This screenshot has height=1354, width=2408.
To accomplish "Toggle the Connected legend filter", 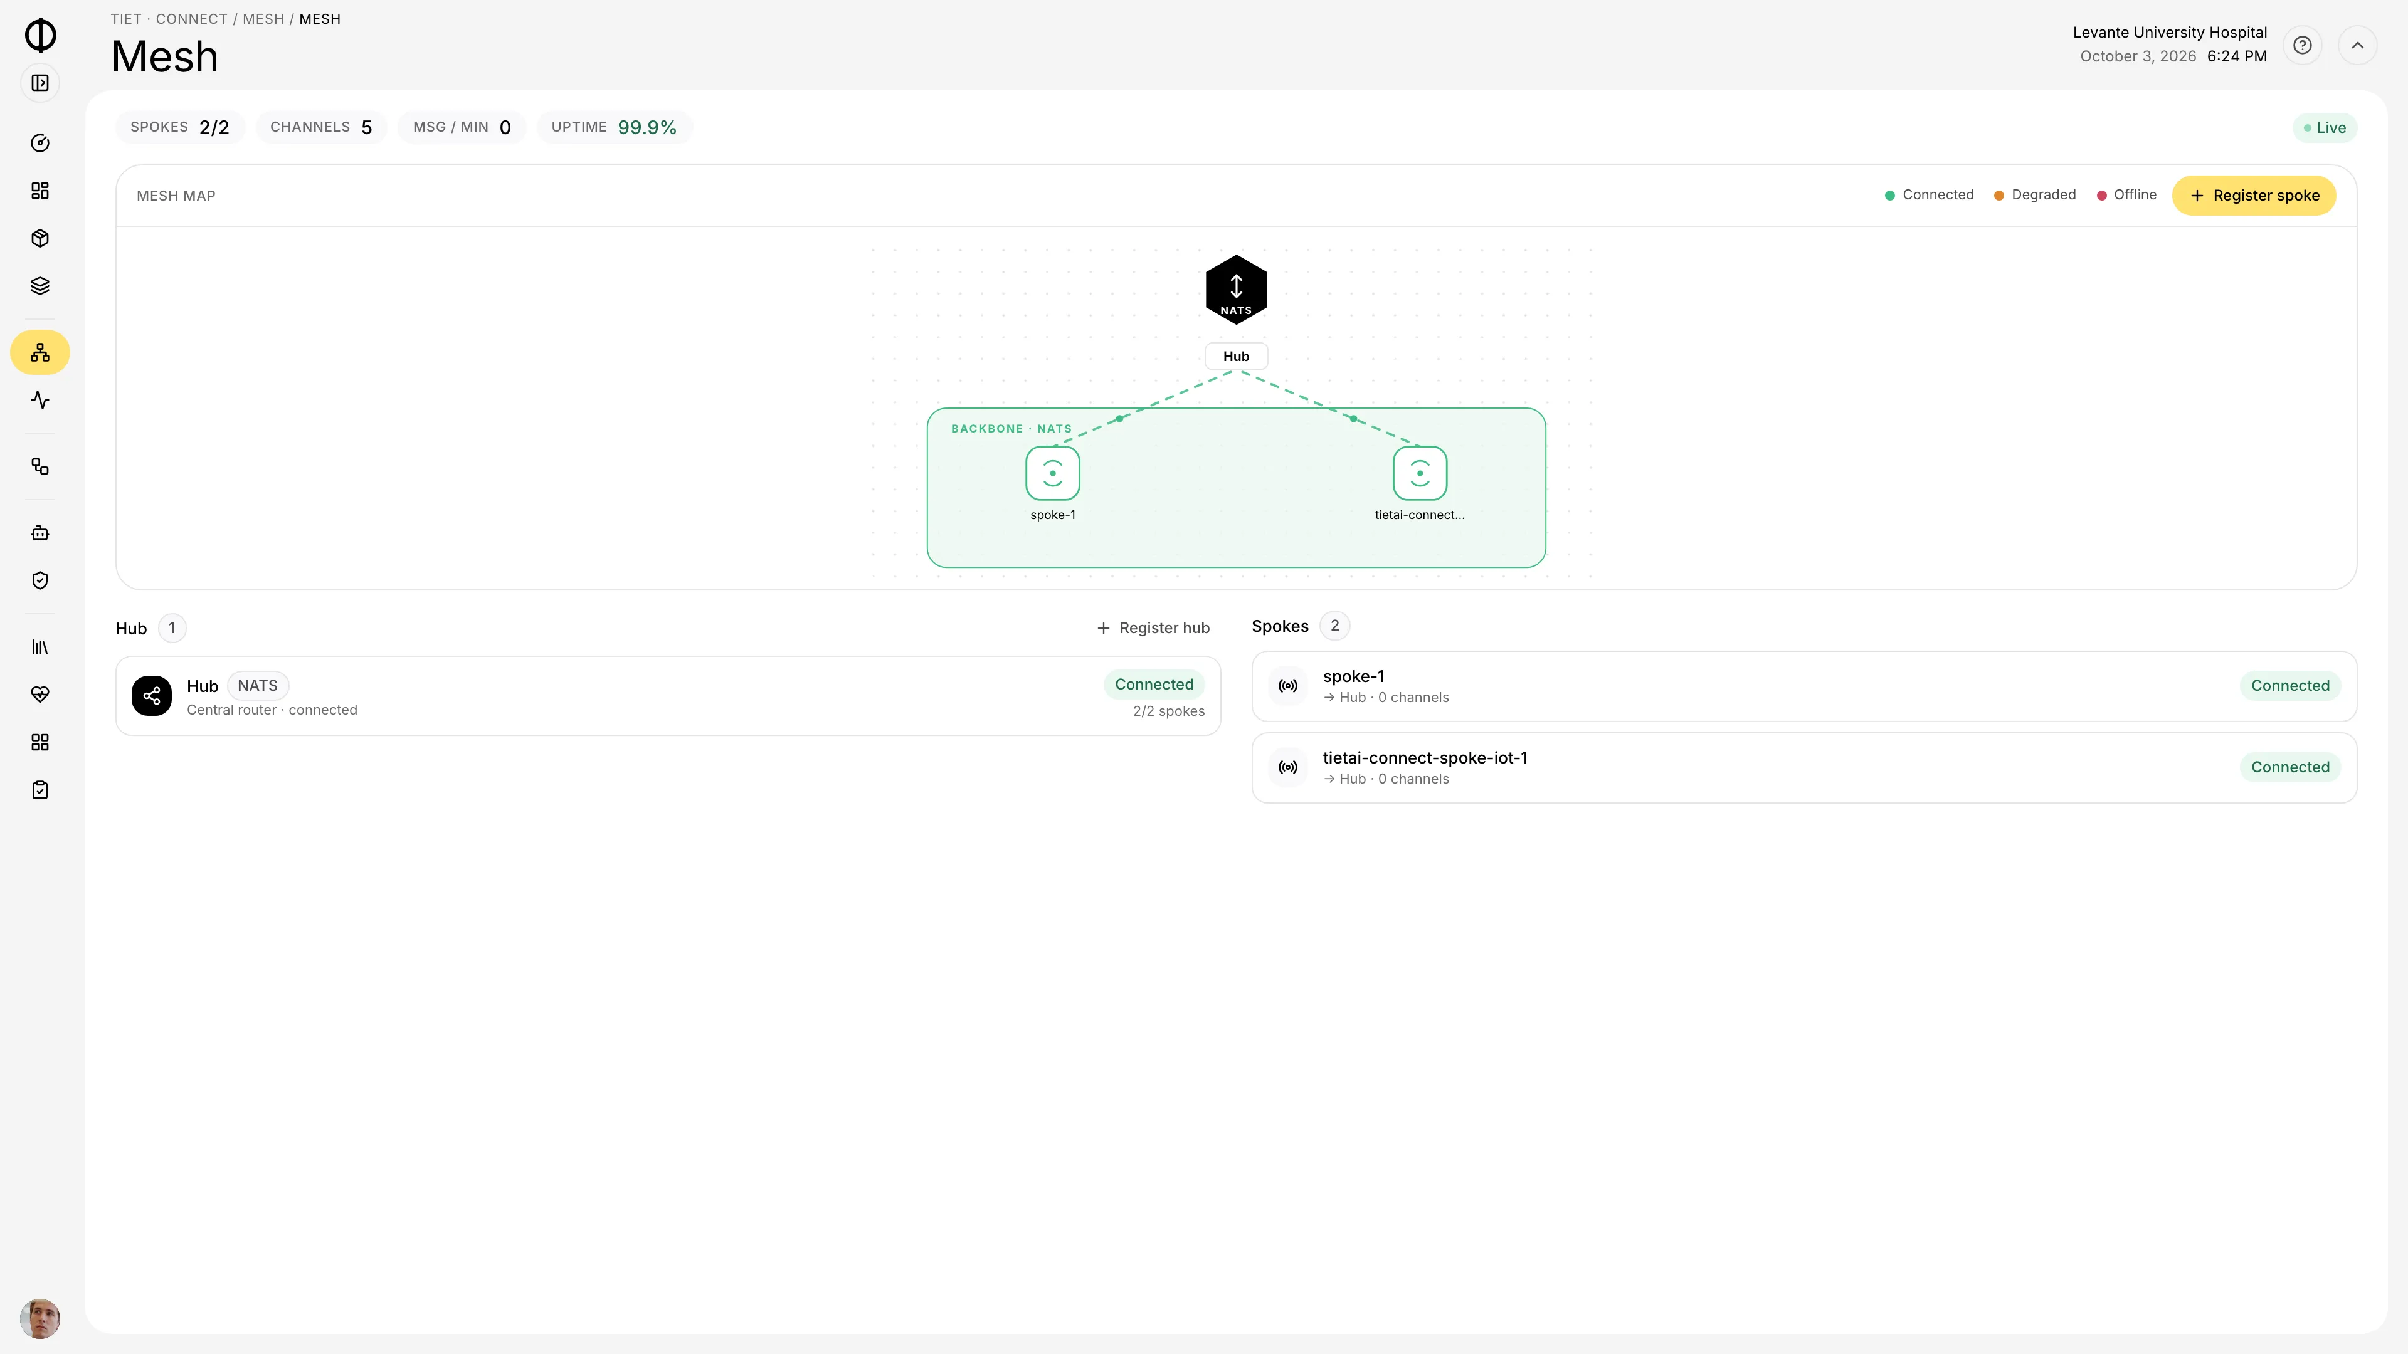I will tap(1928, 194).
